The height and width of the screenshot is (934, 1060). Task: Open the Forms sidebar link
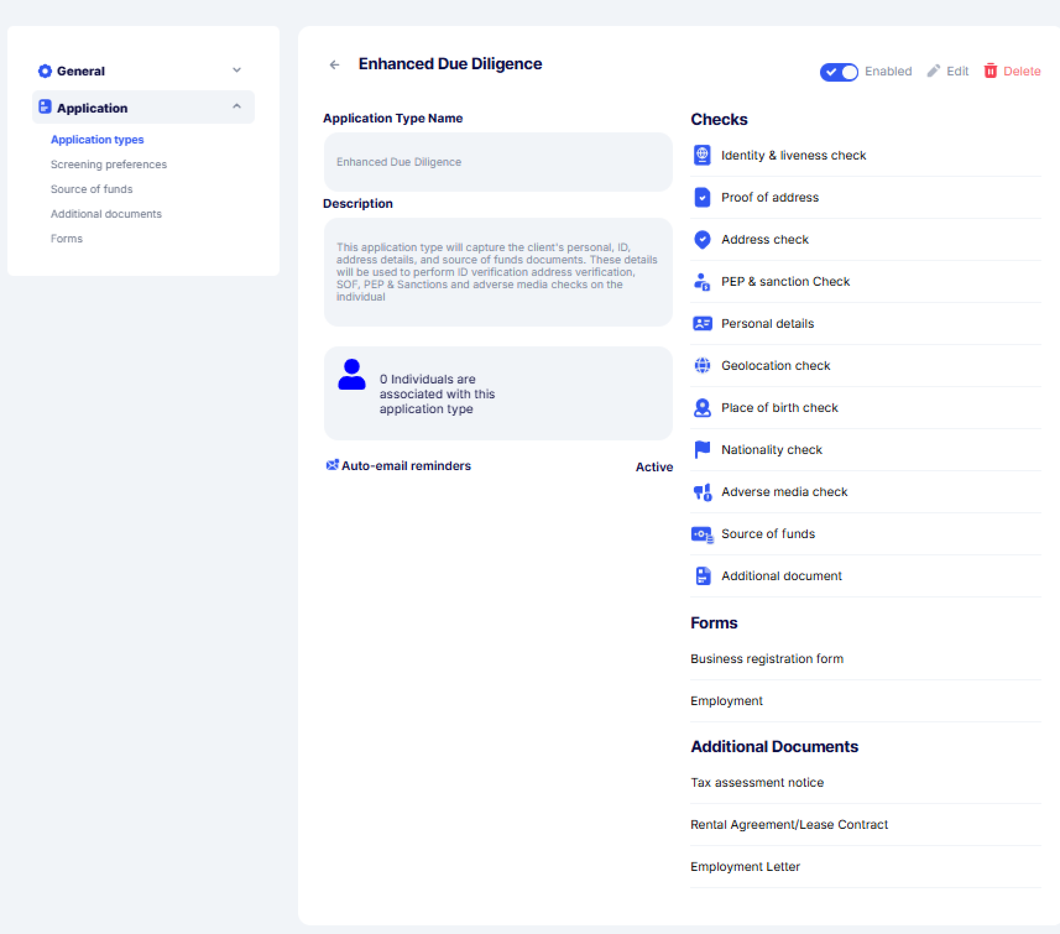click(x=66, y=238)
